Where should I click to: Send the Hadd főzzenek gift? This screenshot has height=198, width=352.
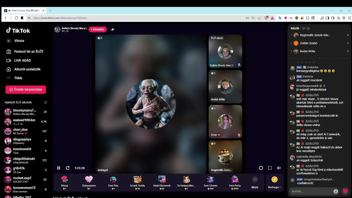pos(162,183)
